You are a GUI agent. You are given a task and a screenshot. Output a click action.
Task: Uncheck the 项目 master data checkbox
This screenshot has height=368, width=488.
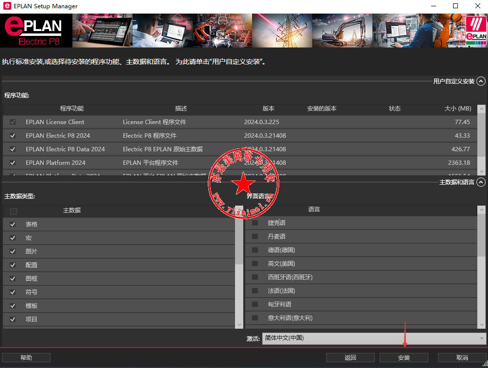click(13, 319)
